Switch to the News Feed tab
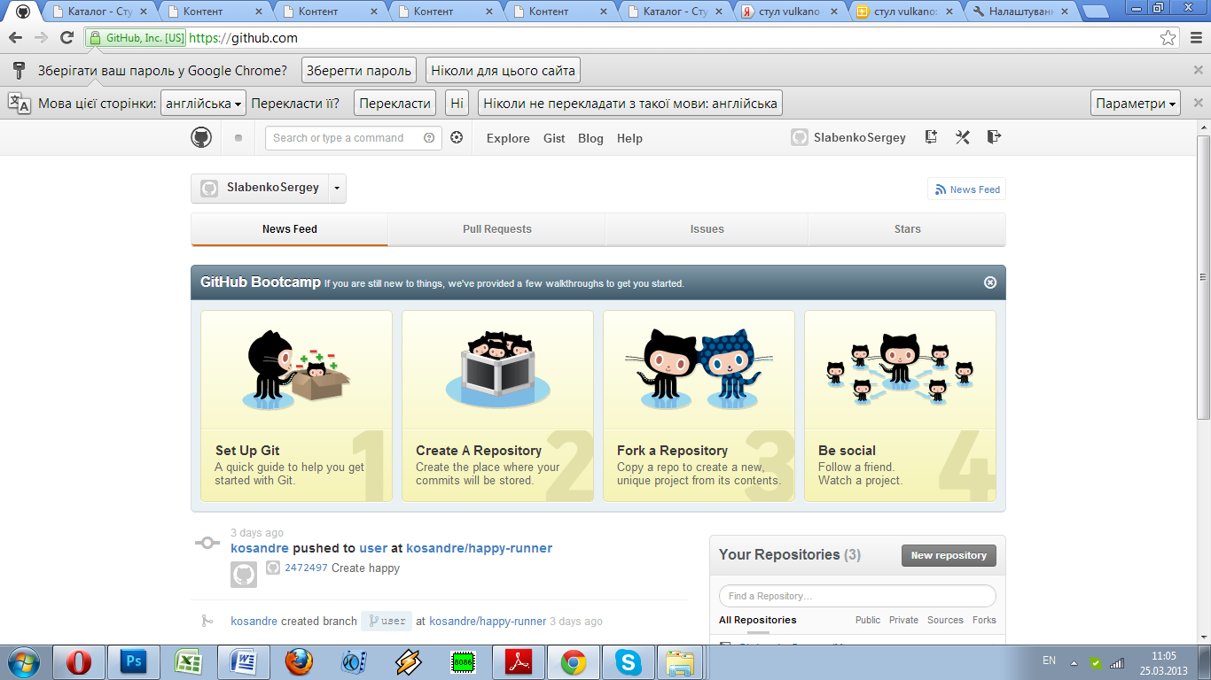This screenshot has width=1211, height=680. coord(289,229)
